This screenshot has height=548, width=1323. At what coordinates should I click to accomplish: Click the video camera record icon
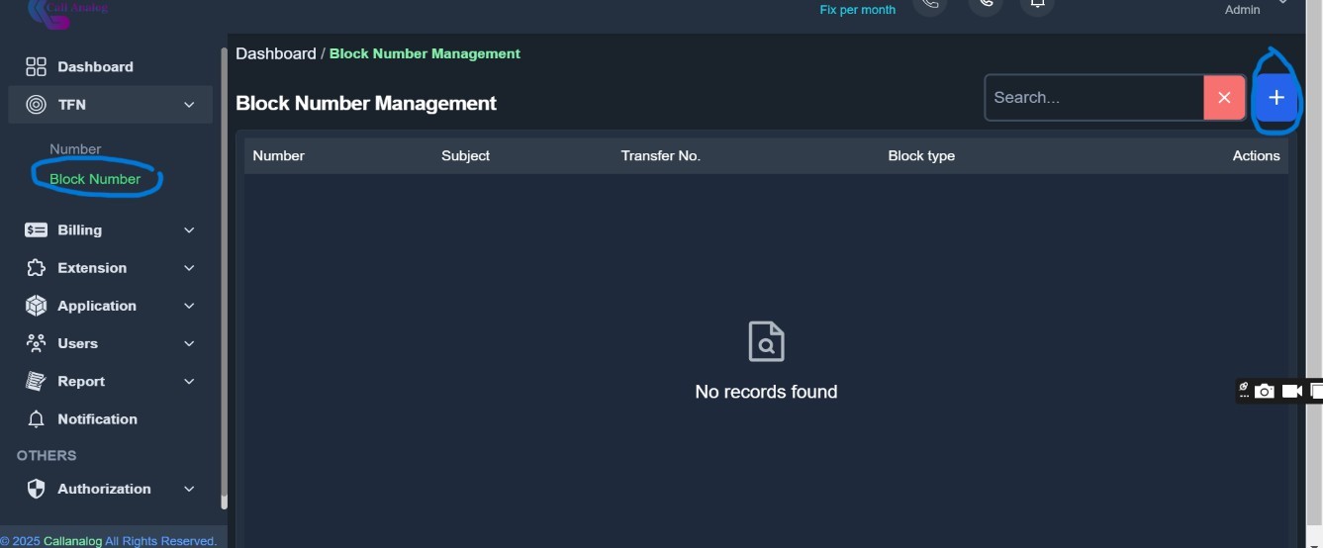pyautogui.click(x=1291, y=392)
